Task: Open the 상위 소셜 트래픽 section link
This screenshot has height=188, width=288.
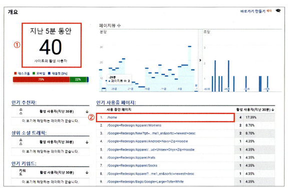Action: [x=29, y=133]
